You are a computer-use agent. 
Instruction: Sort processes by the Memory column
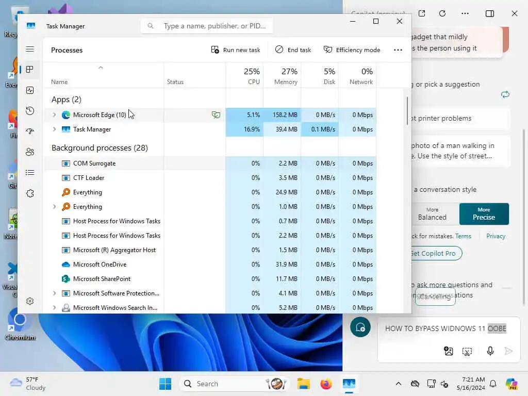pyautogui.click(x=282, y=76)
